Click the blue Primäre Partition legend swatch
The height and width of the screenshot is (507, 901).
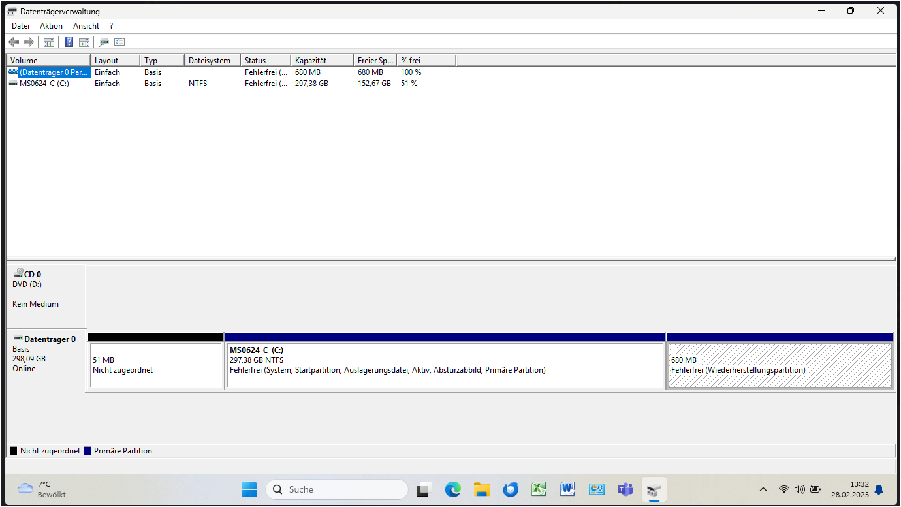click(x=87, y=451)
